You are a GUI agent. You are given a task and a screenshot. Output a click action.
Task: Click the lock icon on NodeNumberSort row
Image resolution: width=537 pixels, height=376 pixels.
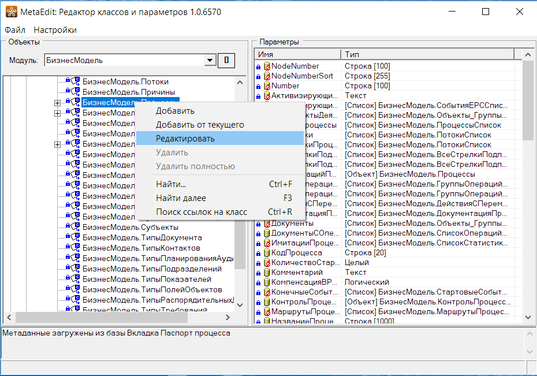point(258,76)
